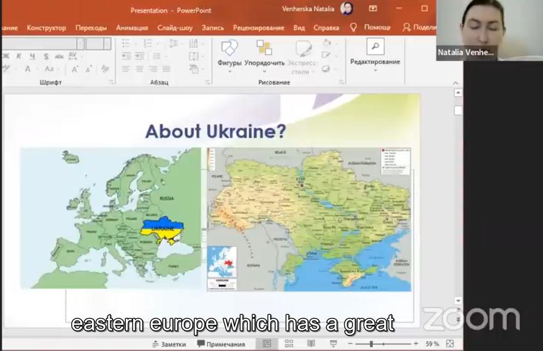Image resolution: width=543 pixels, height=351 pixels.
Task: Toggle the Заметки notes pane
Action: [x=169, y=344]
